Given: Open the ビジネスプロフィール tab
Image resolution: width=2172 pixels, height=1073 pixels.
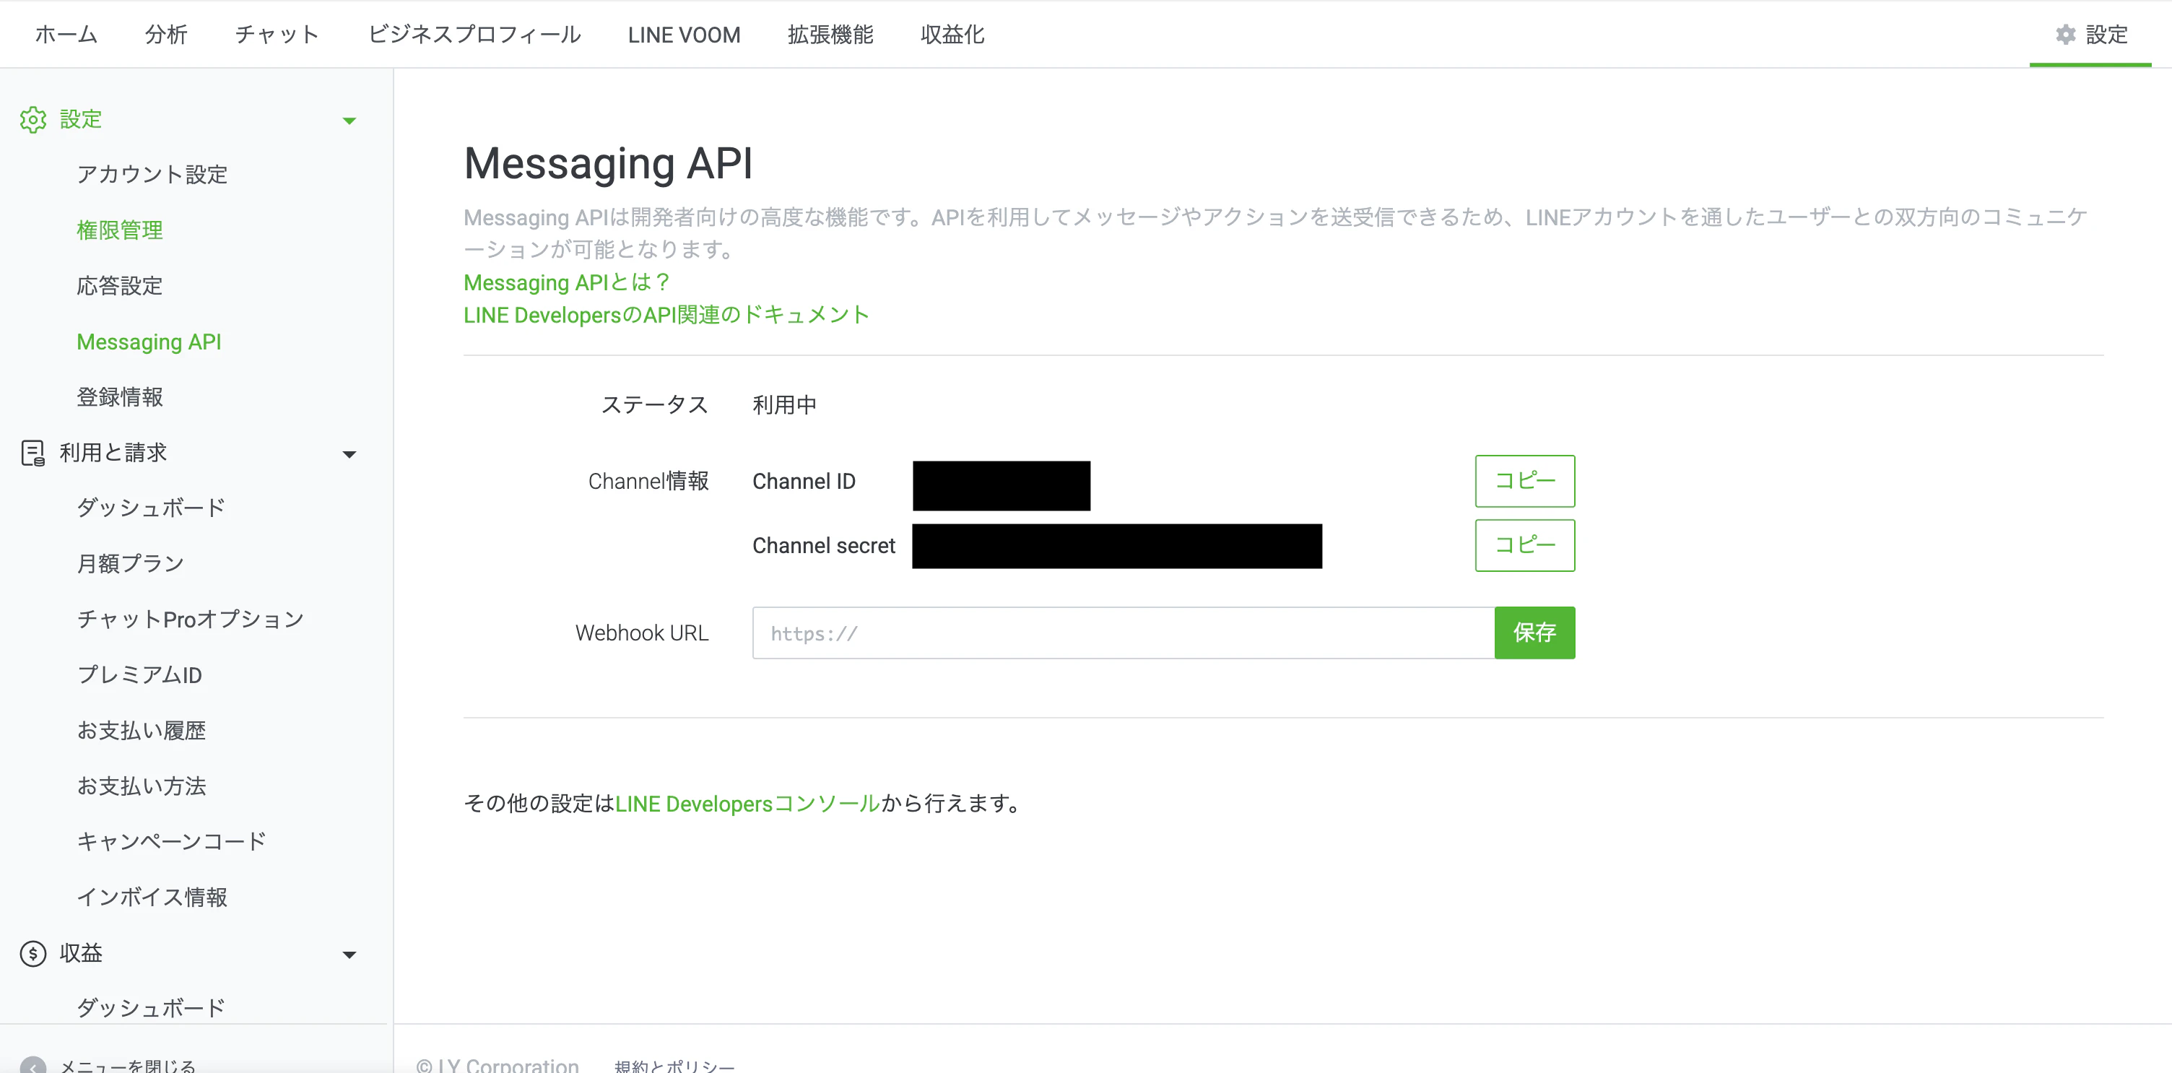Looking at the screenshot, I should point(474,35).
